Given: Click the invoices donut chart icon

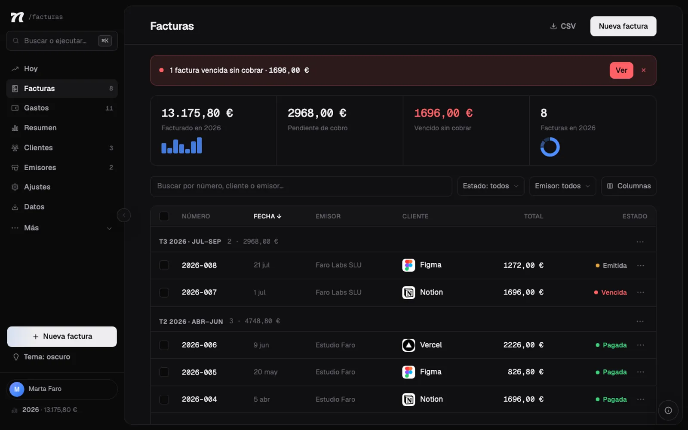Looking at the screenshot, I should pyautogui.click(x=550, y=147).
